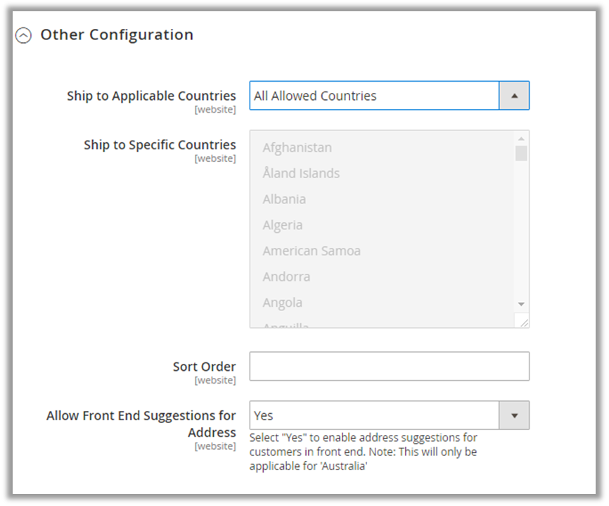This screenshot has width=609, height=506.
Task: Click the Sort Order label
Action: pos(204,367)
